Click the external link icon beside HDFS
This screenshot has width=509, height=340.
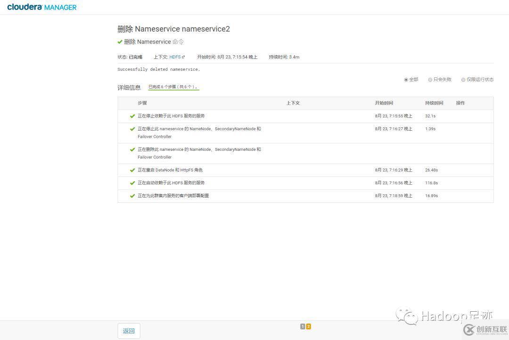pos(183,57)
